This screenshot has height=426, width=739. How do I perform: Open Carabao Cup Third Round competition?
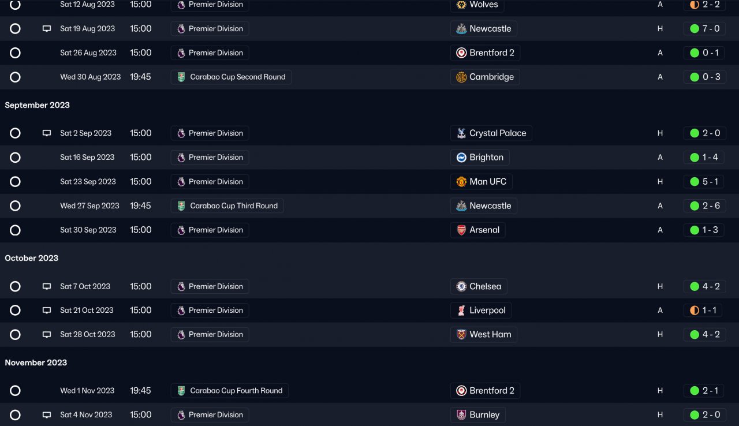[x=233, y=206]
